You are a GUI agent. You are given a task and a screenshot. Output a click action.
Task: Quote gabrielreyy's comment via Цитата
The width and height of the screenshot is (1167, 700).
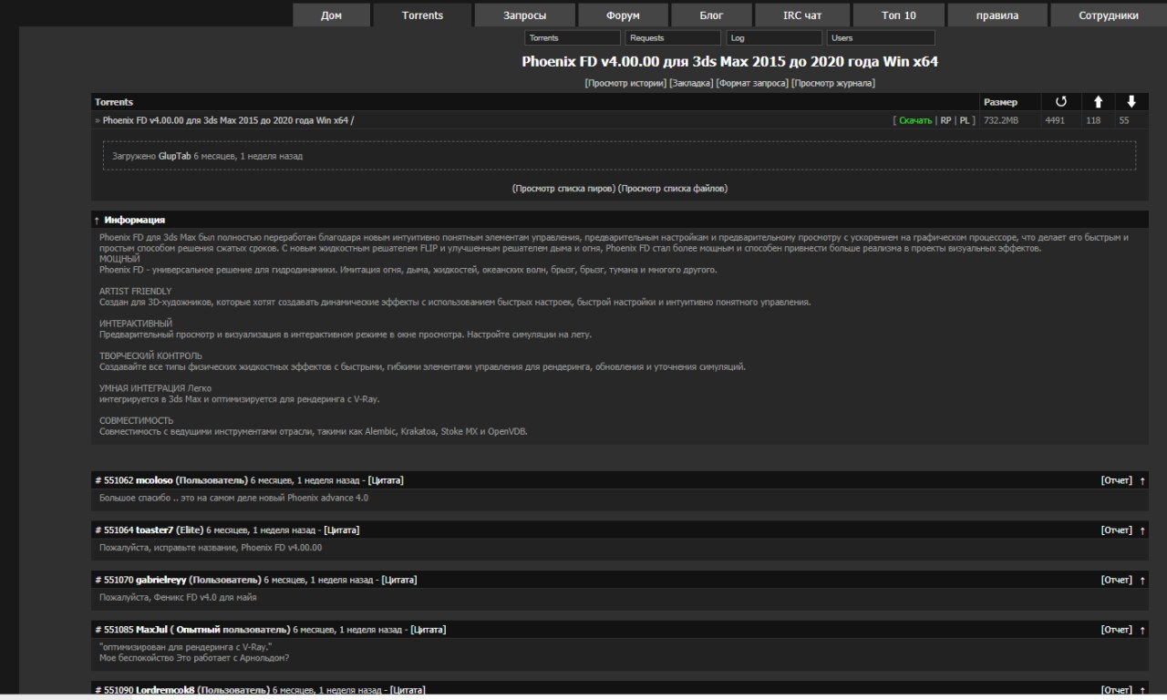pyautogui.click(x=399, y=580)
